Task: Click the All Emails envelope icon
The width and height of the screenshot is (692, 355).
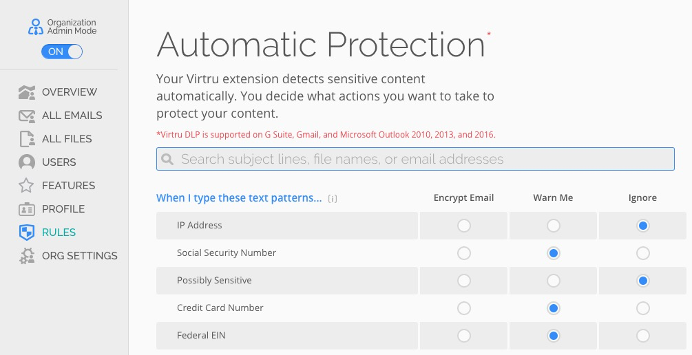Action: point(27,116)
